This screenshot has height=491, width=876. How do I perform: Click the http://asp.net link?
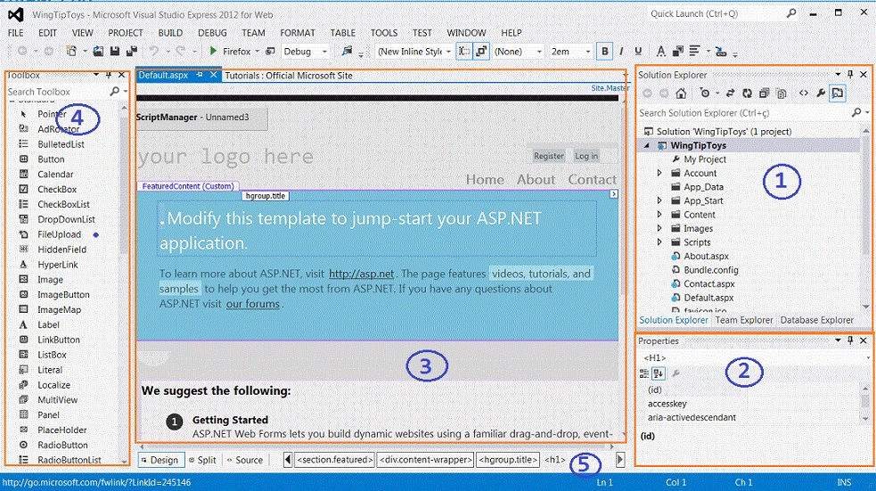(x=361, y=274)
